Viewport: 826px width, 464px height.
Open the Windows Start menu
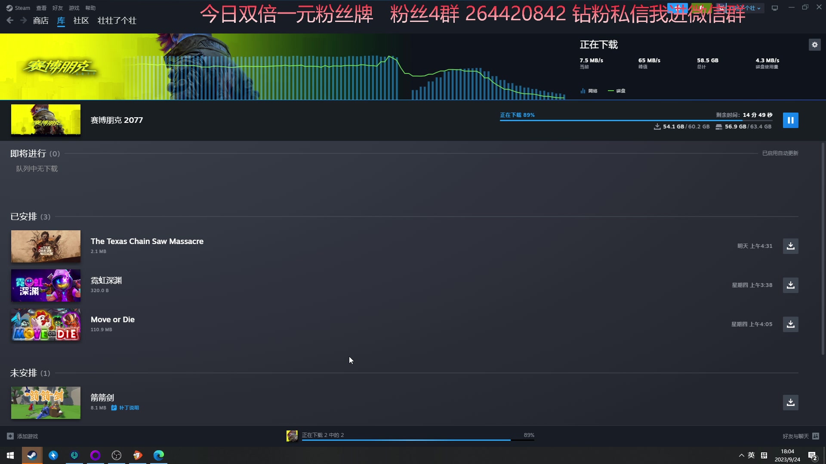click(x=10, y=455)
